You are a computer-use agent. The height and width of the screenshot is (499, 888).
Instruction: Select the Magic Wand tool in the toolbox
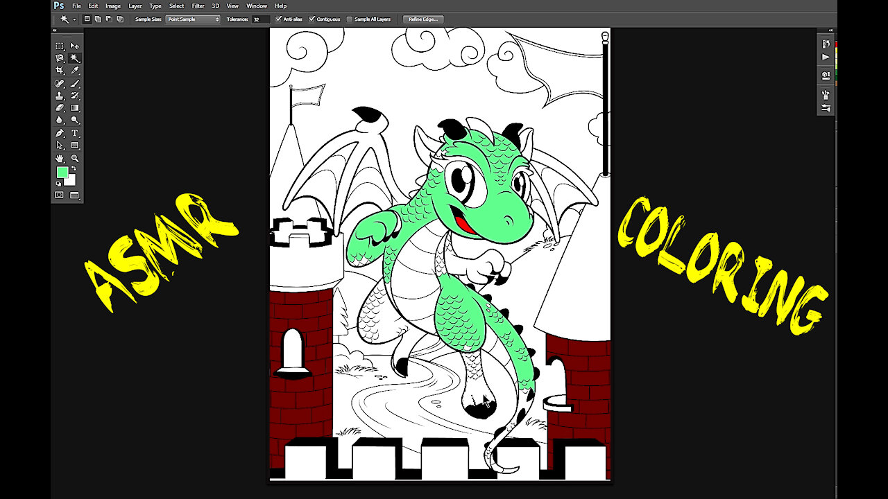pyautogui.click(x=75, y=58)
